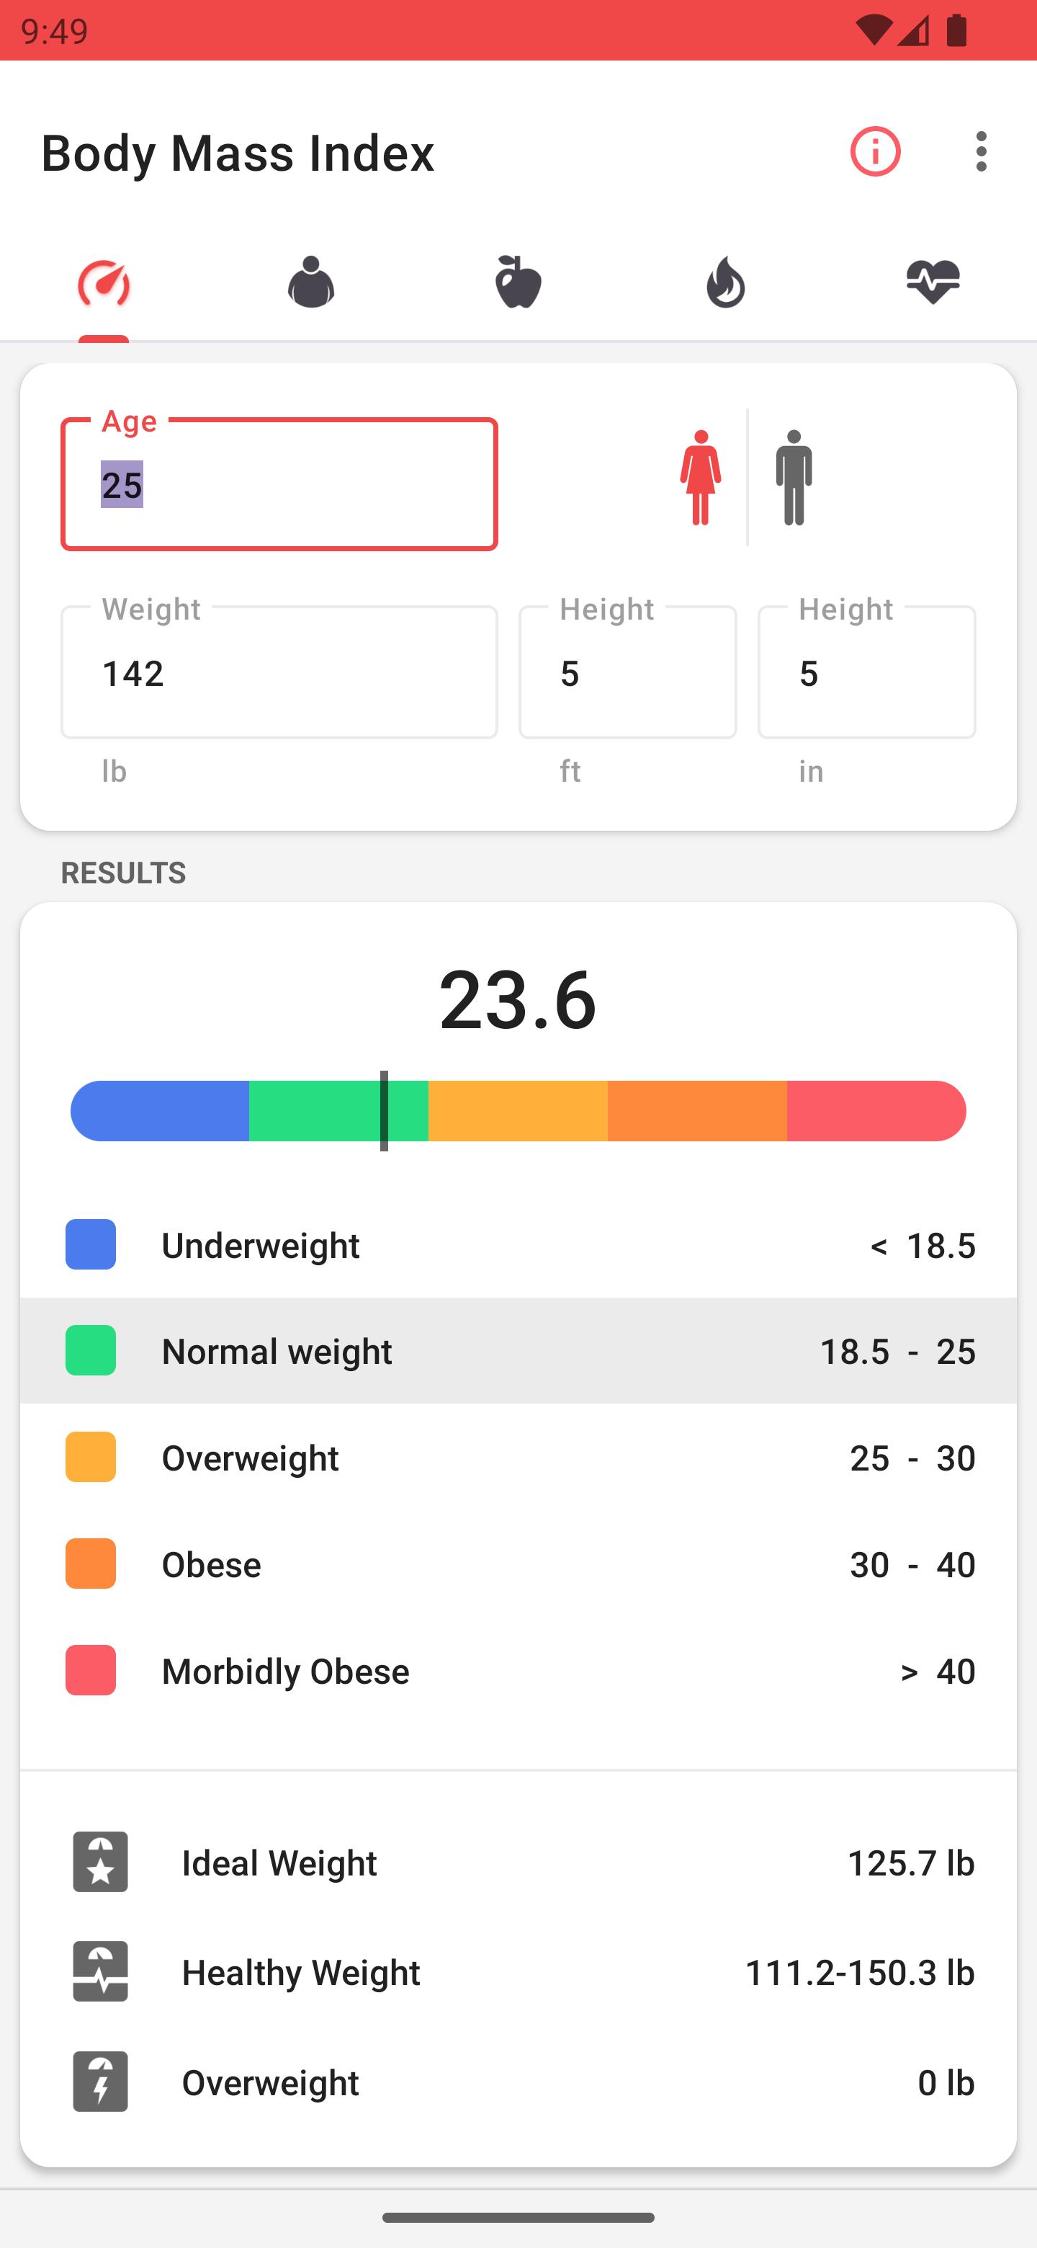Tap the Ideal Weight star scale icon
Viewport: 1037px width, 2248px height.
click(100, 1863)
